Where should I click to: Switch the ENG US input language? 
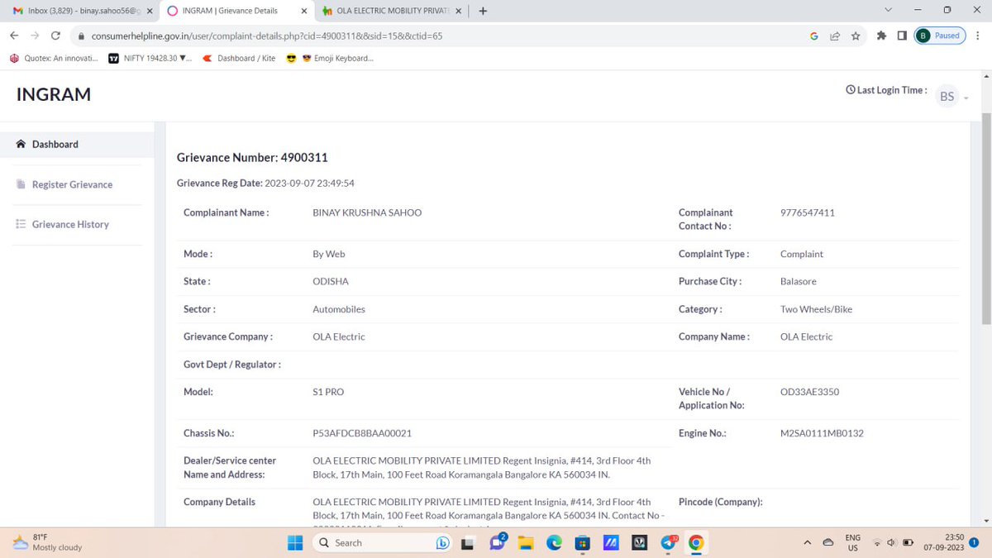pyautogui.click(x=852, y=542)
